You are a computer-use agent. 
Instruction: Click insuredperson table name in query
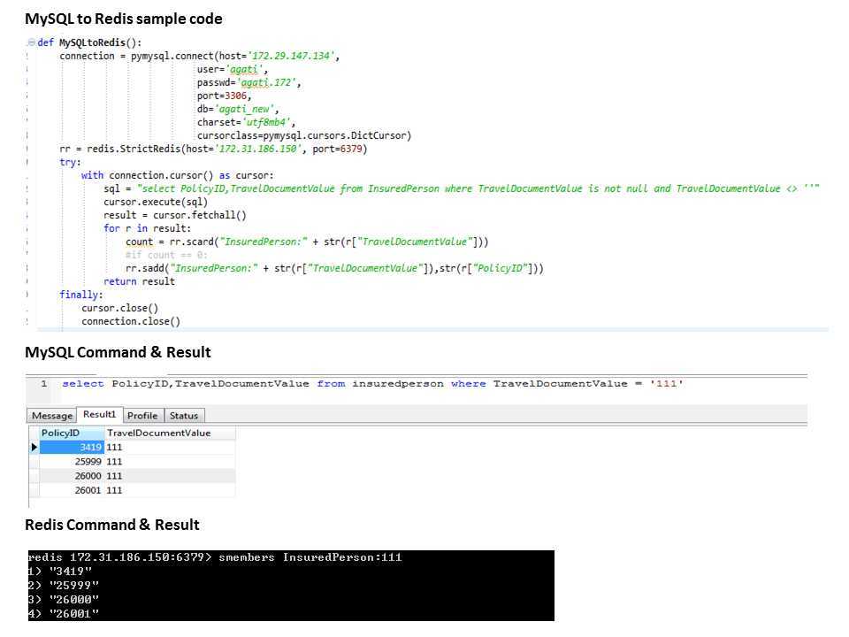pyautogui.click(x=397, y=383)
